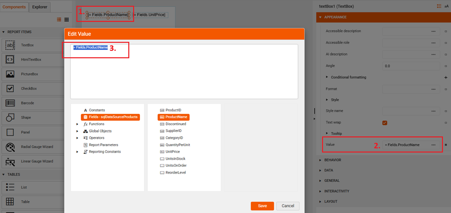Expand the LAYOUT section
The width and height of the screenshot is (451, 213).
coord(320,201)
